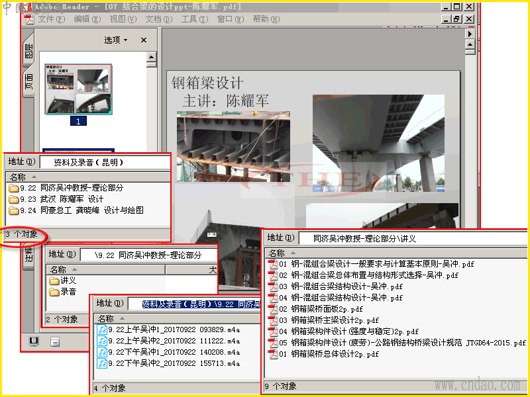Select the 讲义 folder name
This screenshot has height=397, width=530.
[x=68, y=281]
